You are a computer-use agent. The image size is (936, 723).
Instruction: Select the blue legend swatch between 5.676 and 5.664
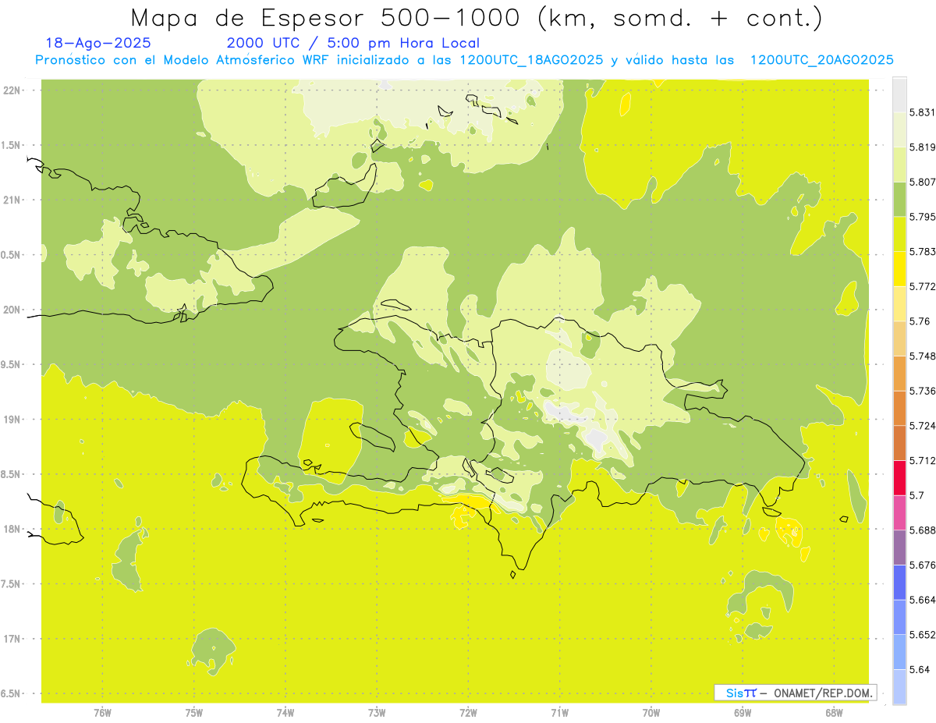pos(899,583)
